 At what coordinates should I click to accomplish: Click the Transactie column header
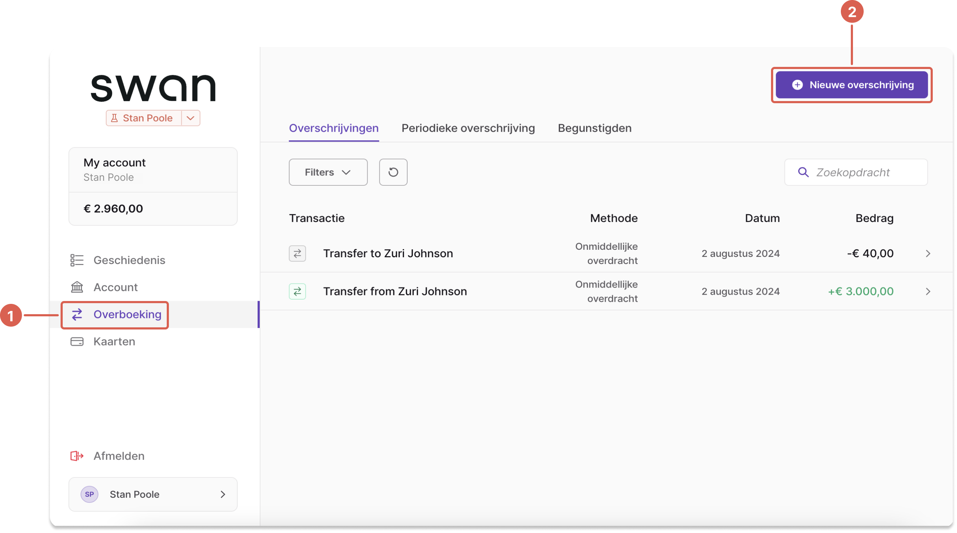click(x=317, y=218)
